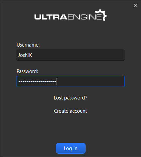Click the last masked dot of the password
The height and width of the screenshot is (157, 141).
[55, 82]
